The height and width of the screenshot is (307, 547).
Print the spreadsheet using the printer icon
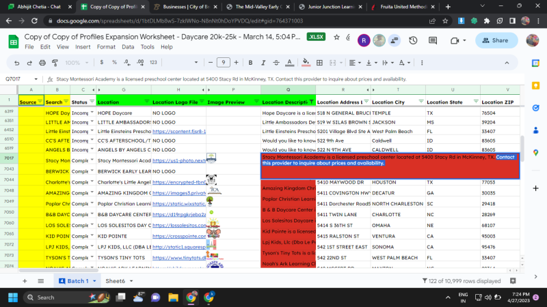(42, 63)
